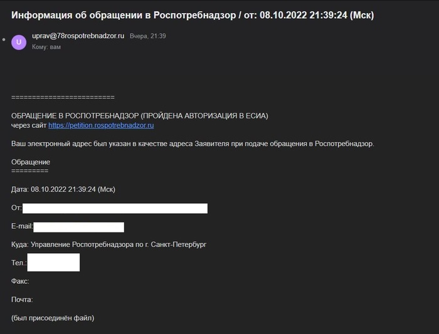The height and width of the screenshot is (334, 439).
Task: Click the "ОБРАЩЕНИЕ В РОСПОТРЕБНАДЗОР" header line
Action: pyautogui.click(x=139, y=116)
